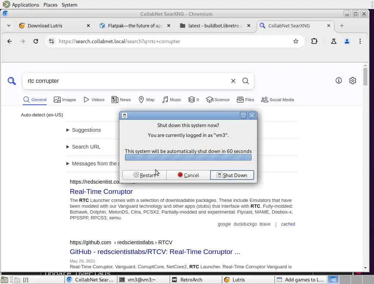This screenshot has height=284, width=374.
Task: Bookmark this page with star icon
Action: click(x=296, y=41)
